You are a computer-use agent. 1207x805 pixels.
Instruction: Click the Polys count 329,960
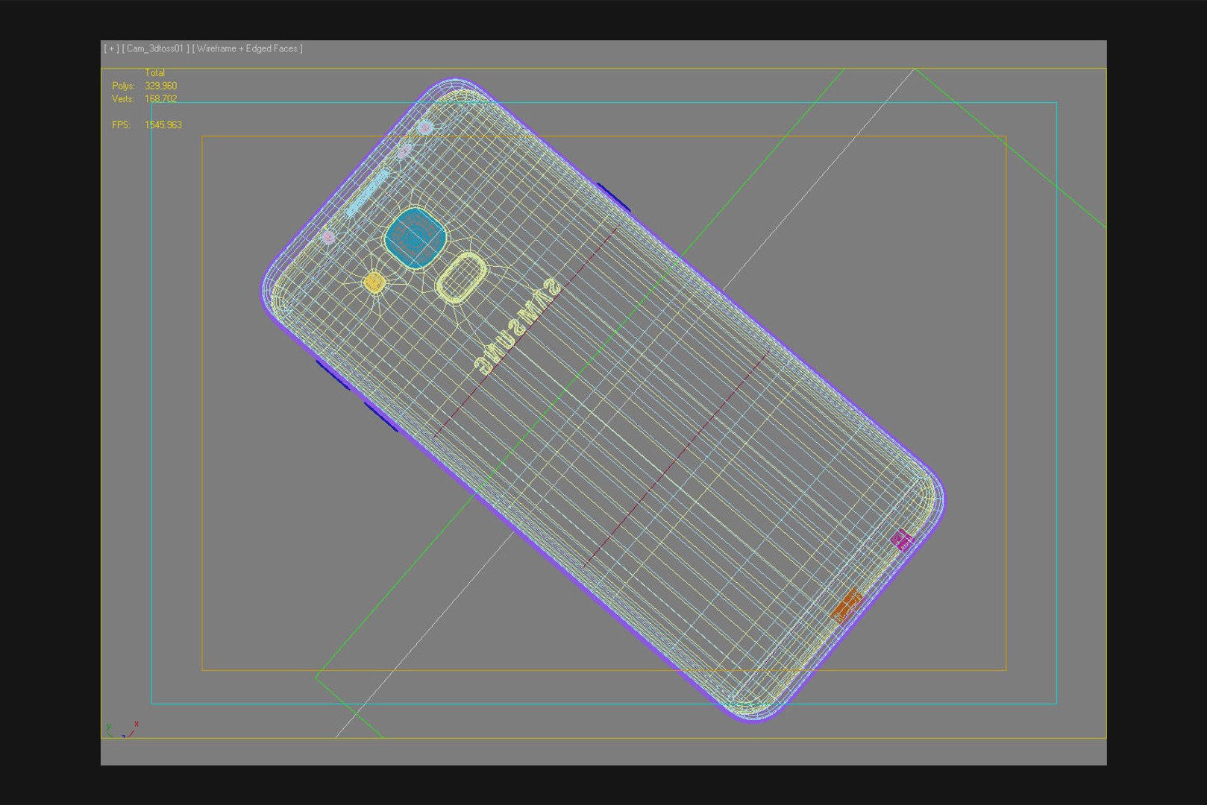pos(160,86)
